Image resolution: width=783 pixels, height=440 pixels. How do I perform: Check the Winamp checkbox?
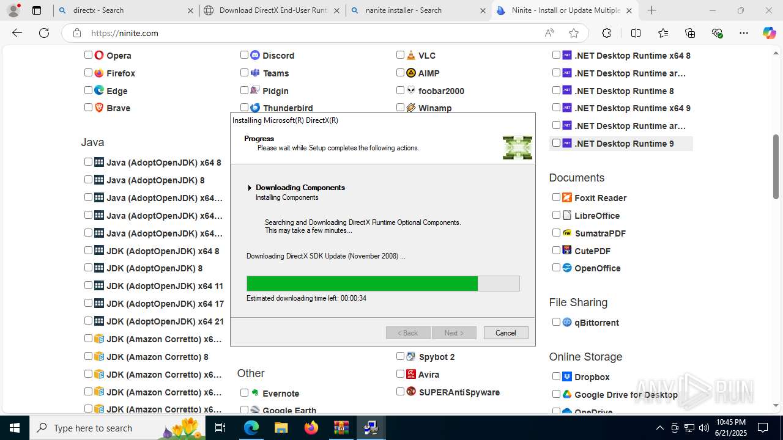pos(400,107)
